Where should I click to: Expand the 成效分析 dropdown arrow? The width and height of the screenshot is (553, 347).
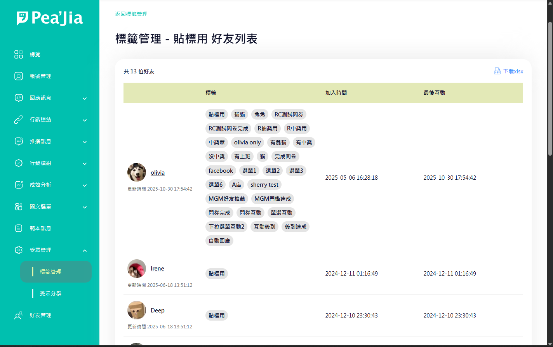85,185
